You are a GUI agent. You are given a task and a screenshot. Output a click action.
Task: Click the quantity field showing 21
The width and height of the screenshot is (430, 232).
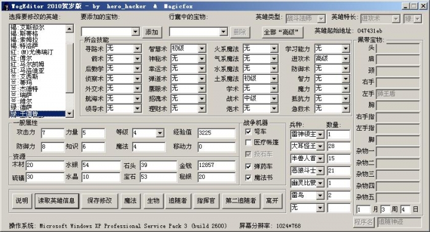[338, 171]
